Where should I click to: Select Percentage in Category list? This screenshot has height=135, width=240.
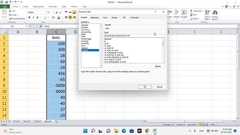click(x=86, y=39)
